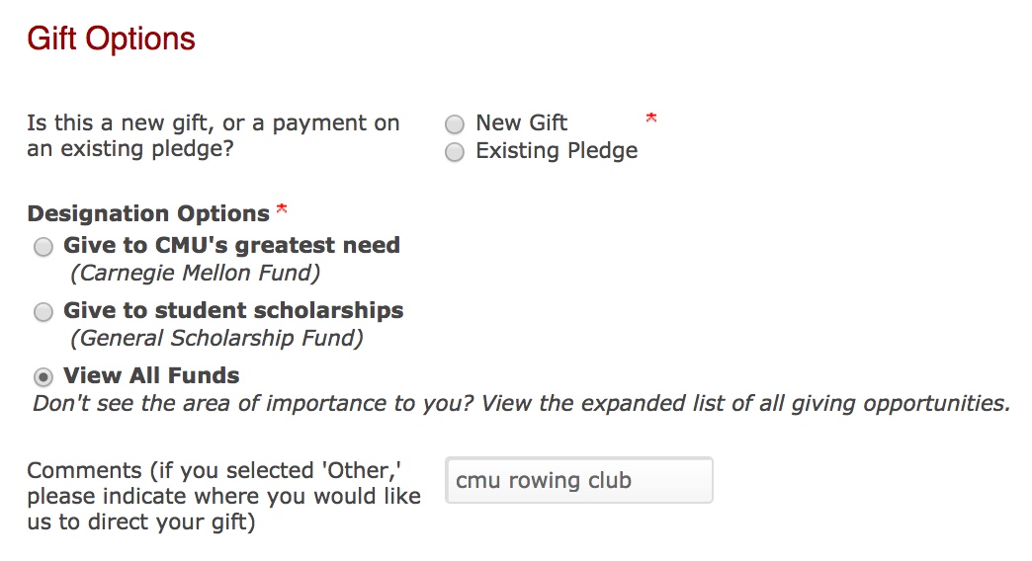
Task: Click the 'Don't see the area of importance' hint
Action: (521, 403)
